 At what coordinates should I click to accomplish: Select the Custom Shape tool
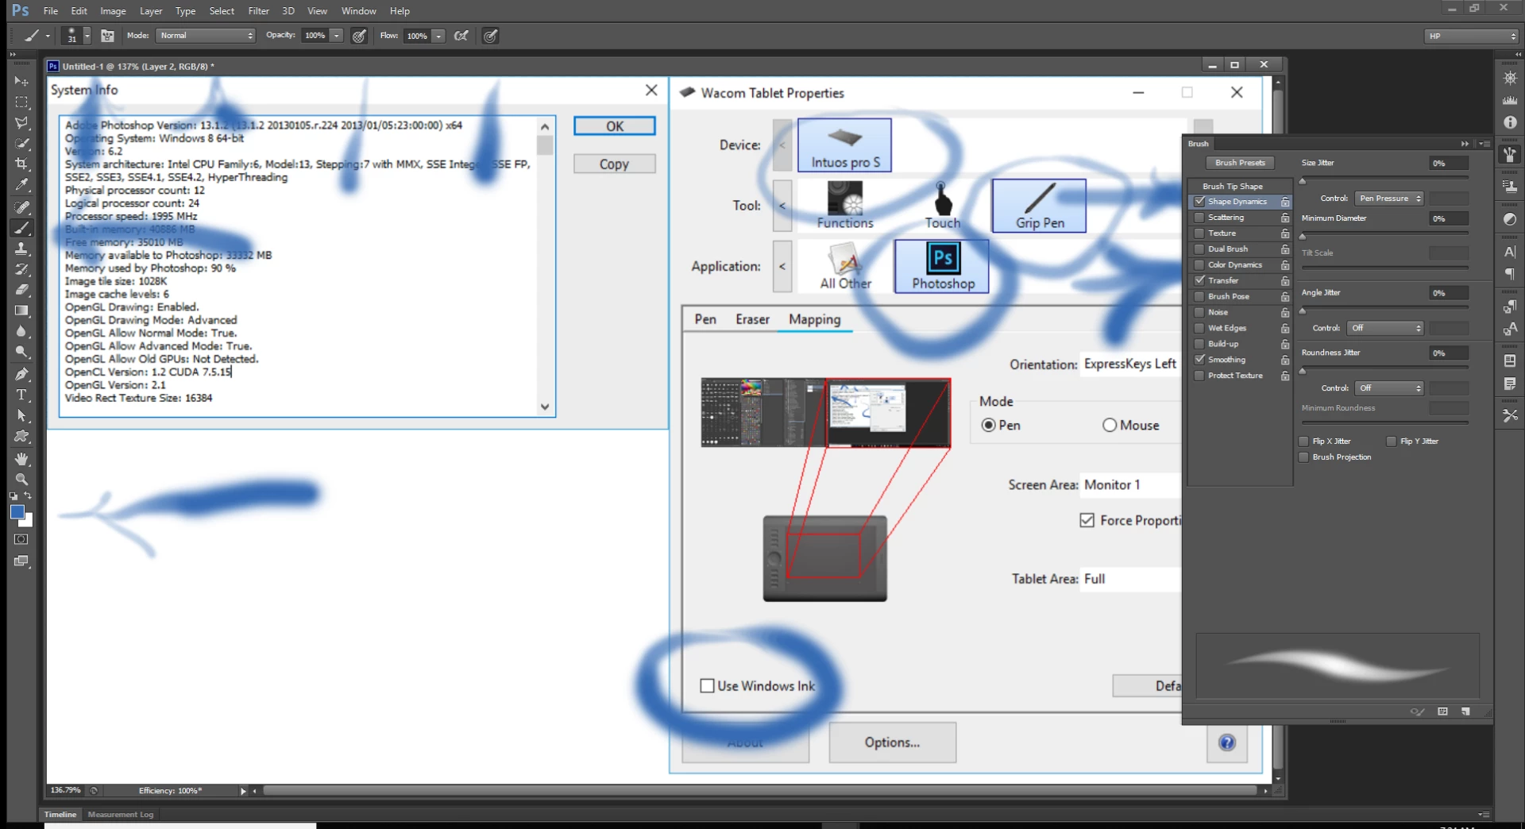(21, 436)
